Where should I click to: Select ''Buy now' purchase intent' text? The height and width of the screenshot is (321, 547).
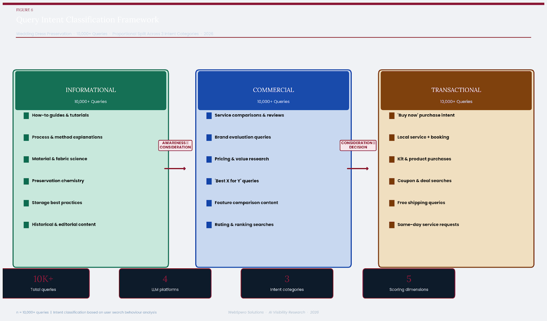pos(426,115)
